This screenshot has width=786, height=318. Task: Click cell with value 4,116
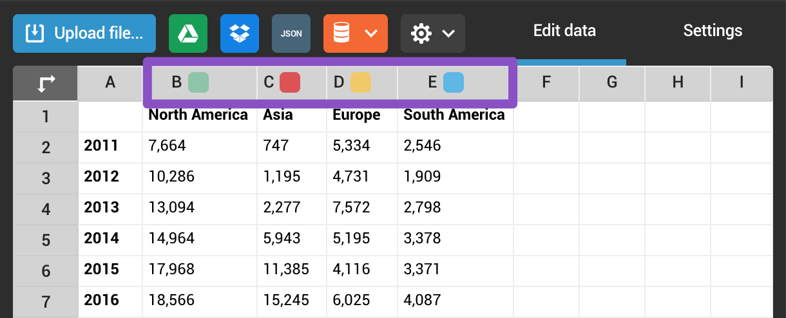[x=362, y=272]
